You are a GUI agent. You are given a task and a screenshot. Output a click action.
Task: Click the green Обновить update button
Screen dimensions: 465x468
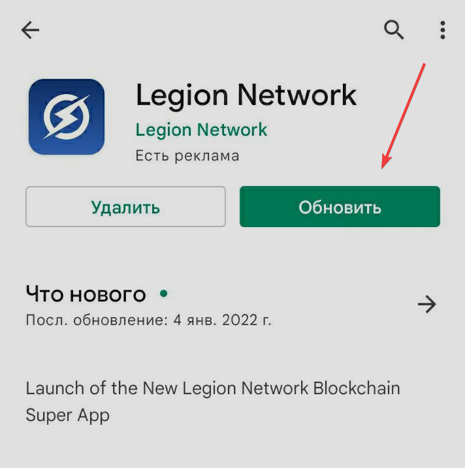[x=340, y=206]
